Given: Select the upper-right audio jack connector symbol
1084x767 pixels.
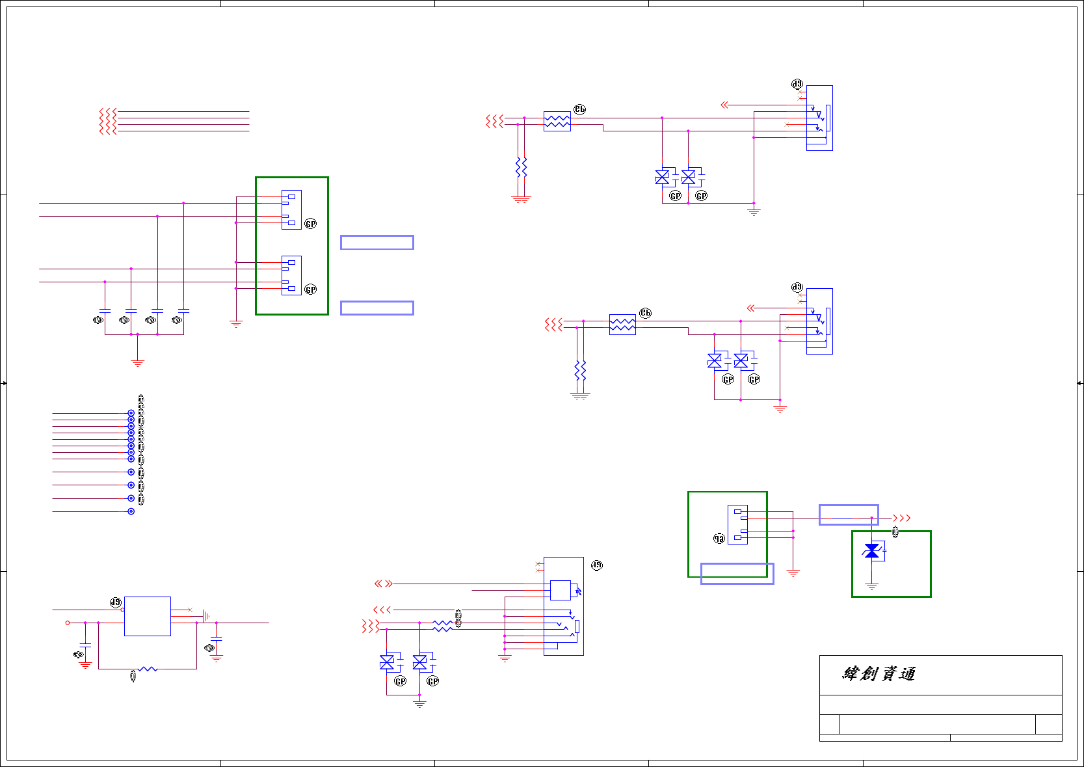Looking at the screenshot, I should [819, 118].
